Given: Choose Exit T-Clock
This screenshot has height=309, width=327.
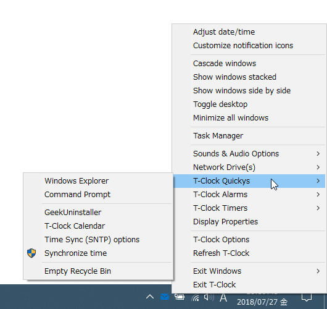Looking at the screenshot, I should click(x=249, y=285).
